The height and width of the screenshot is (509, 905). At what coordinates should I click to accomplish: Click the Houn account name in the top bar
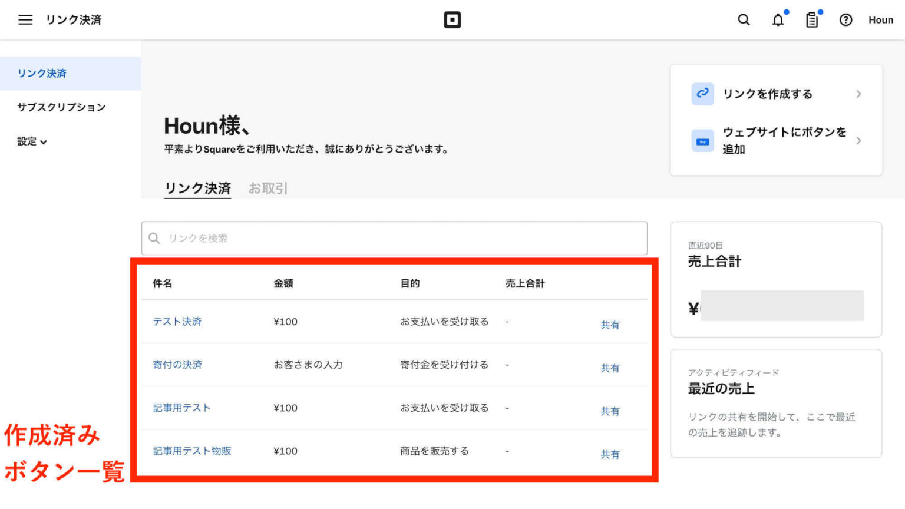880,19
